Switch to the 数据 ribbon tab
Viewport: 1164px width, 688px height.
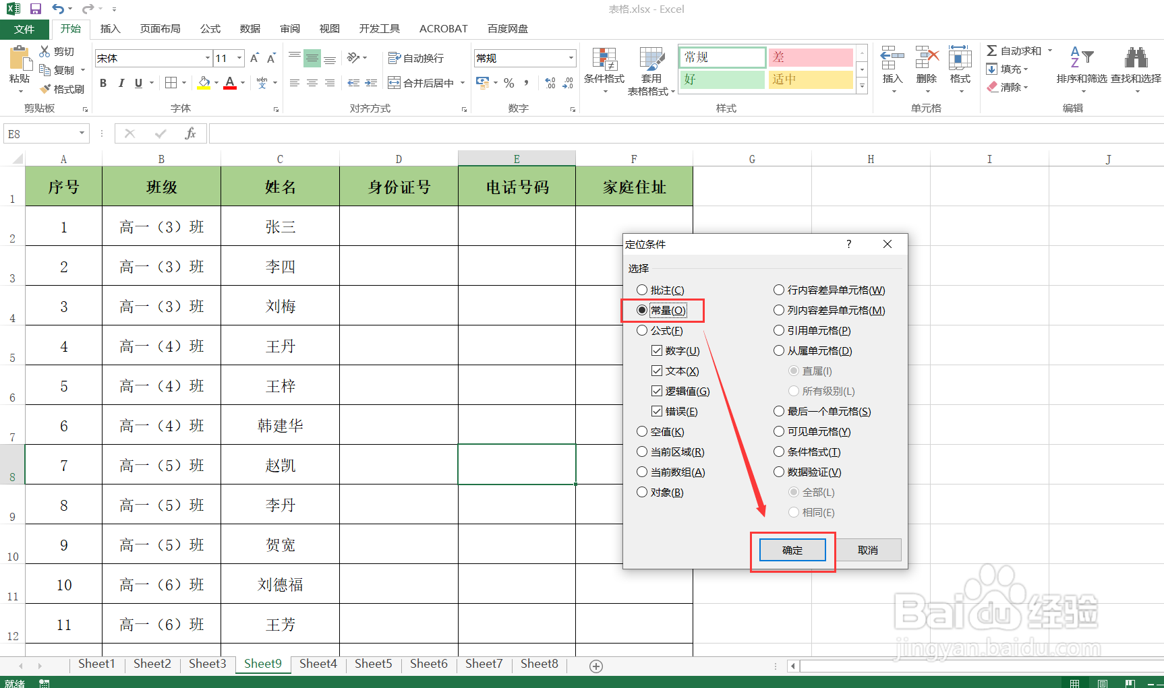coord(250,28)
